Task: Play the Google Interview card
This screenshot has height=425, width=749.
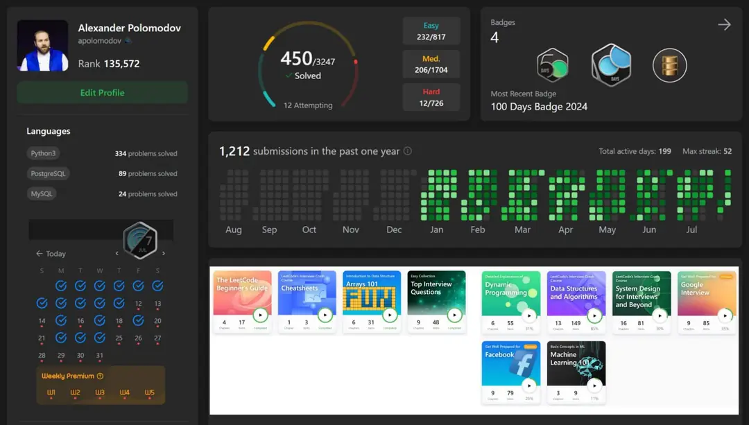Action: click(725, 315)
